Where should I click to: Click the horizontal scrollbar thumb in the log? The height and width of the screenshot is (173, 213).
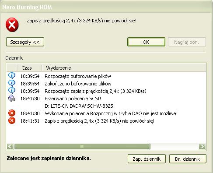[82, 146]
